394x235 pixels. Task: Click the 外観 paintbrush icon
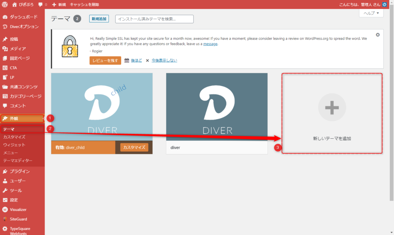(x=5, y=118)
